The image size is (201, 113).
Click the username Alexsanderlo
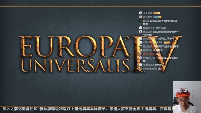pyautogui.click(x=150, y=69)
